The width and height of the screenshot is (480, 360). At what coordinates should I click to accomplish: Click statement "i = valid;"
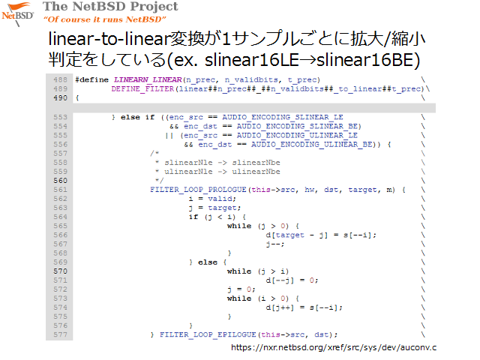coord(212,199)
